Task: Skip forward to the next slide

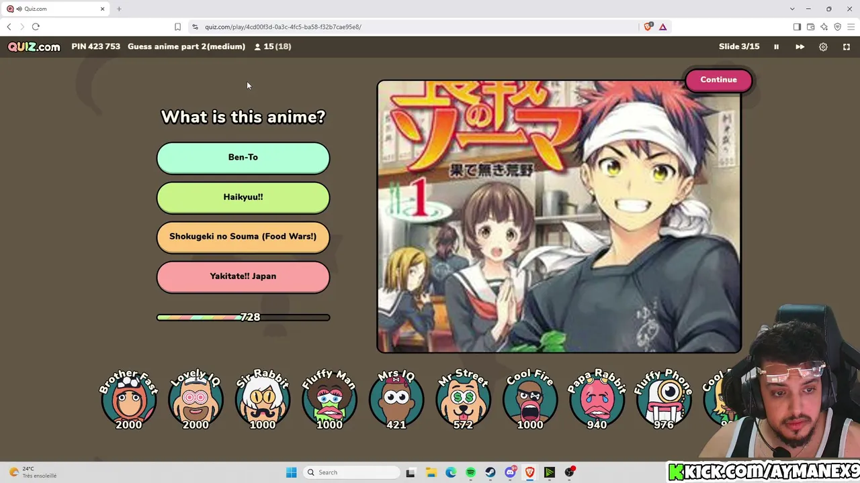Action: 800,47
